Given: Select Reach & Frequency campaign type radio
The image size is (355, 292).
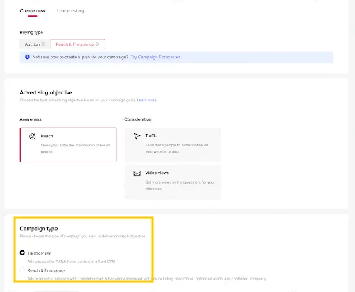Looking at the screenshot, I should (x=22, y=270).
